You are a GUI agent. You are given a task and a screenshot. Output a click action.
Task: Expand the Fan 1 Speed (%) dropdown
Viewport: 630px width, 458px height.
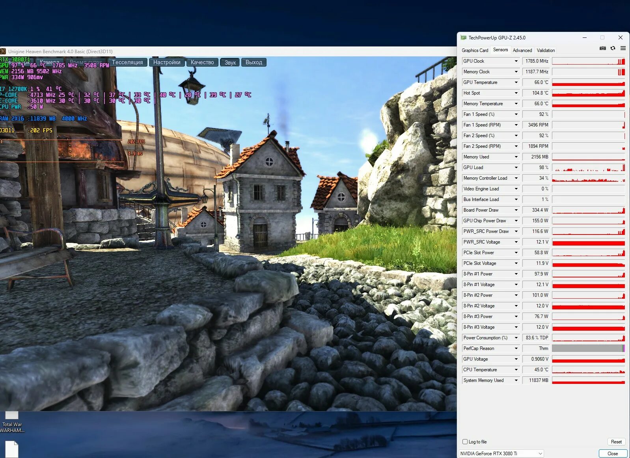pos(516,114)
